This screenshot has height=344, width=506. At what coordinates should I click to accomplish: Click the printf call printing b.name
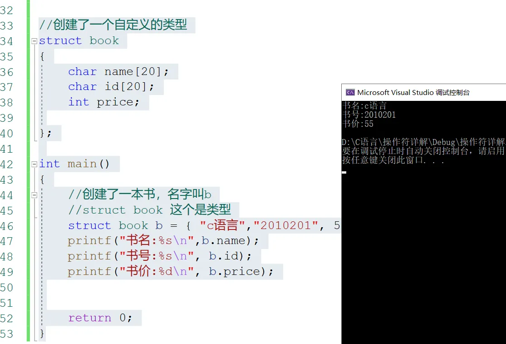click(x=163, y=241)
